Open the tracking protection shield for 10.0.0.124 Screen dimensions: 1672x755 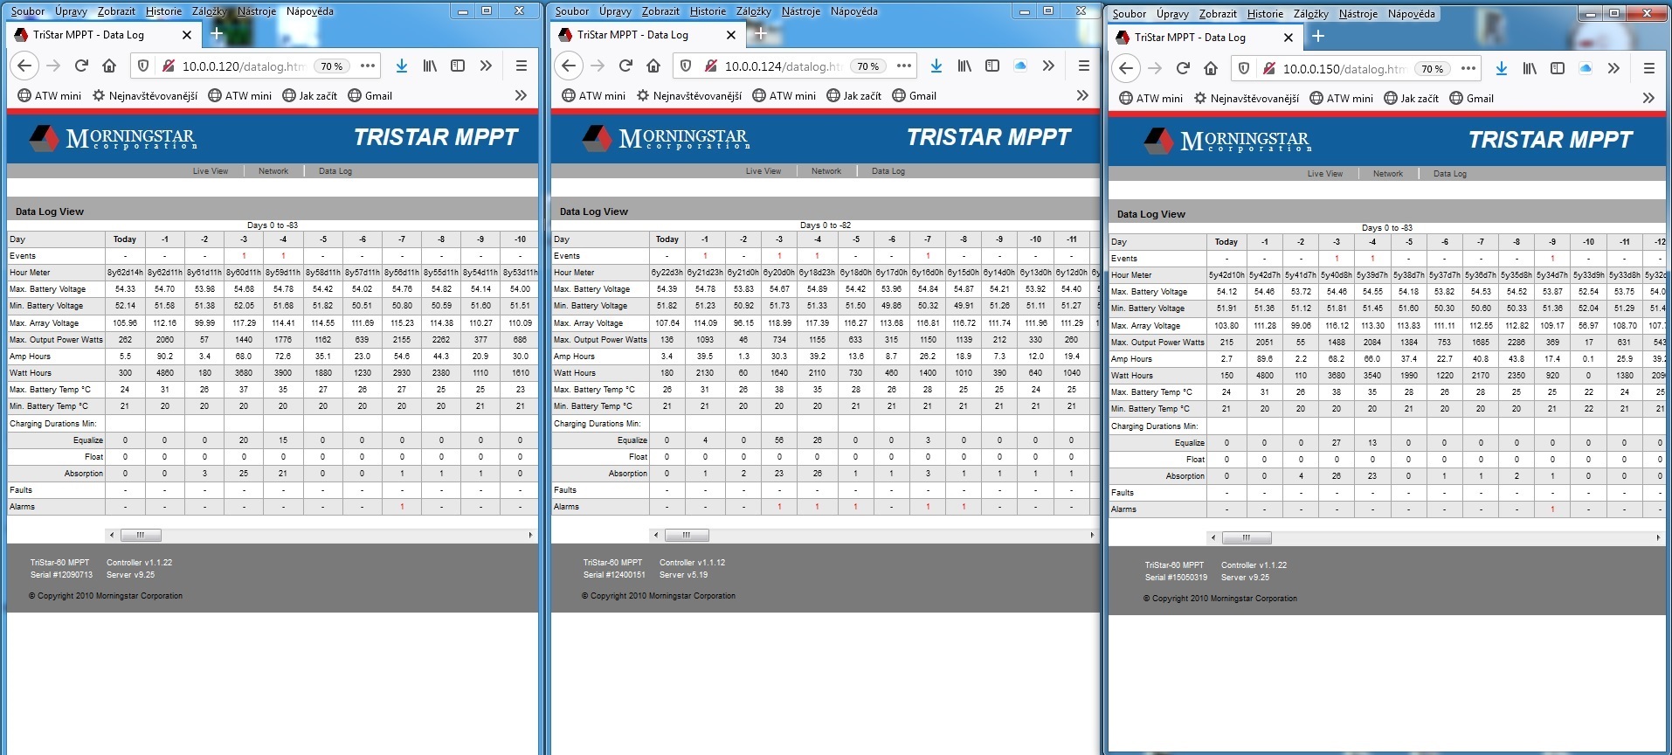[687, 66]
